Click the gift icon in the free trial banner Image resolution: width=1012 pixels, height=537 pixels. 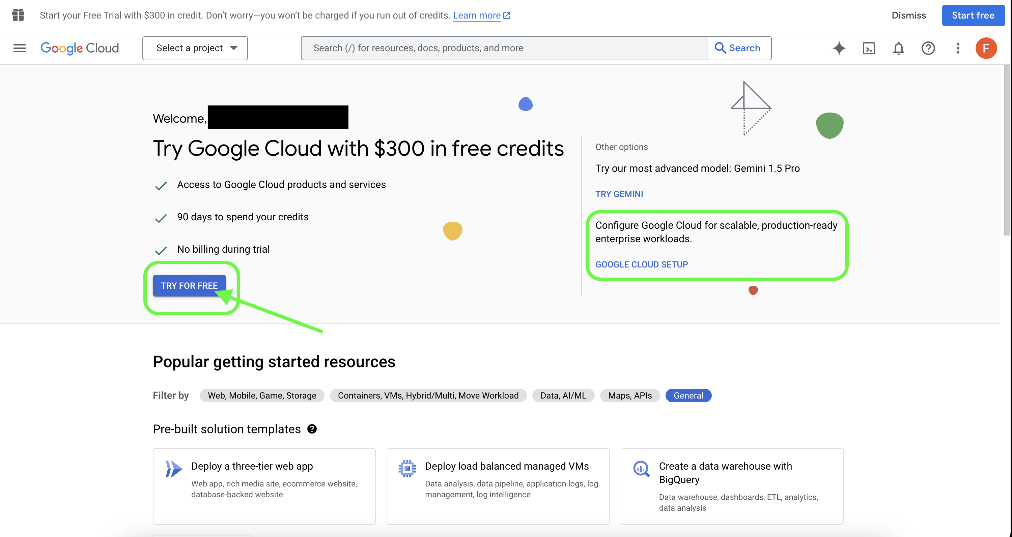coord(18,15)
